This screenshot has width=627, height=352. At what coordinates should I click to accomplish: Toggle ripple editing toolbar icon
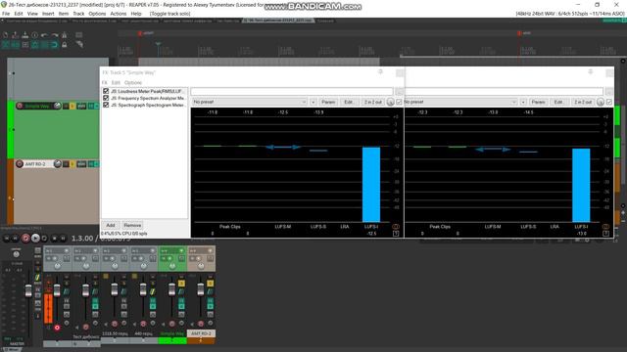pos(25,45)
